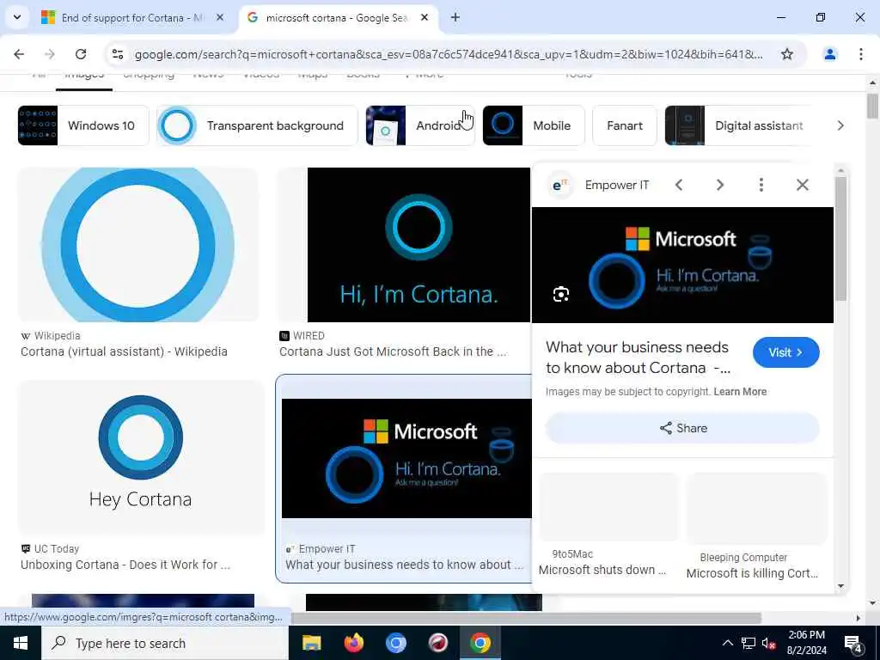Open site information icon in address bar

(118, 54)
